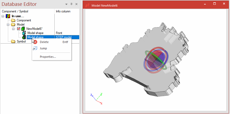This screenshot has width=230, height=114.
Task: Click the green NewModel6 model icon
Action: pos(23,29)
